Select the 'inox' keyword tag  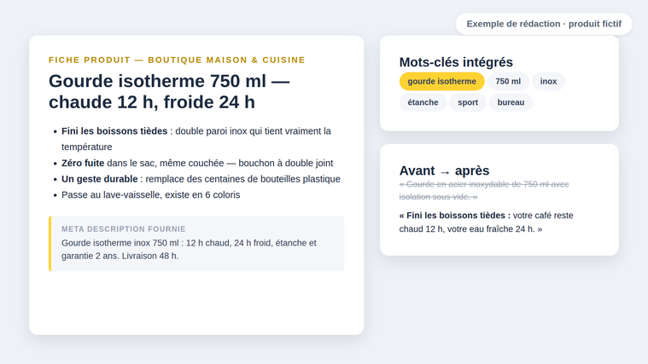(x=548, y=81)
